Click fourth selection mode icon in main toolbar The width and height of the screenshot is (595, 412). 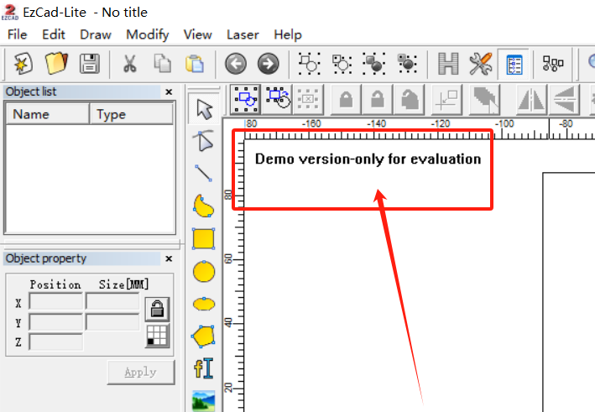point(407,64)
